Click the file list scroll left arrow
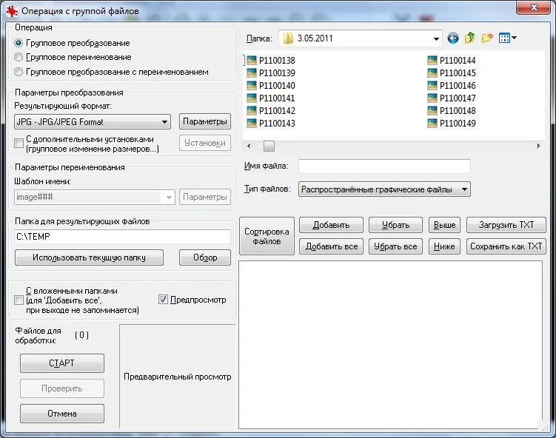 (x=249, y=146)
